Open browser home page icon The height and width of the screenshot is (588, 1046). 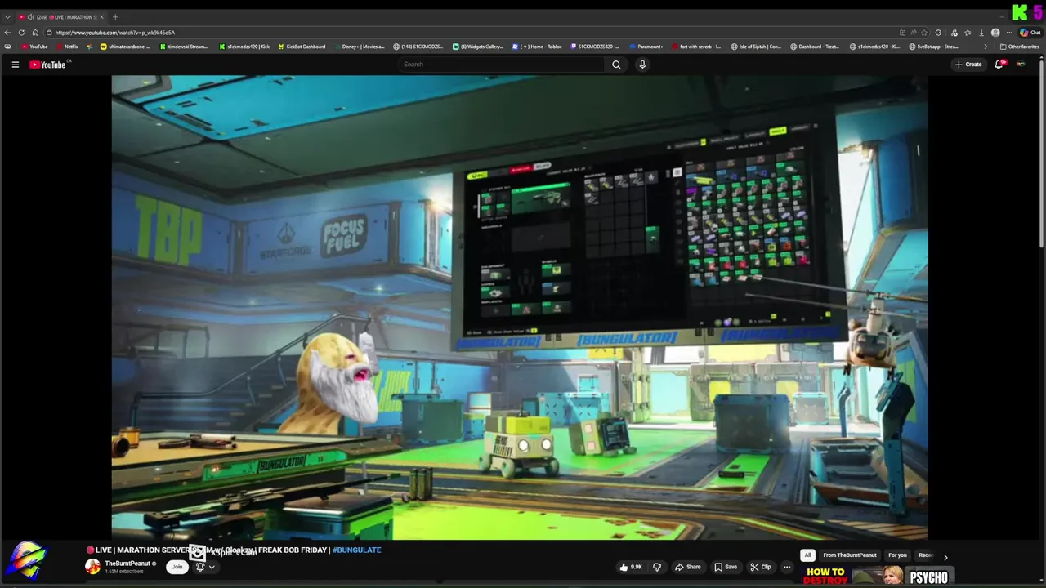[35, 33]
